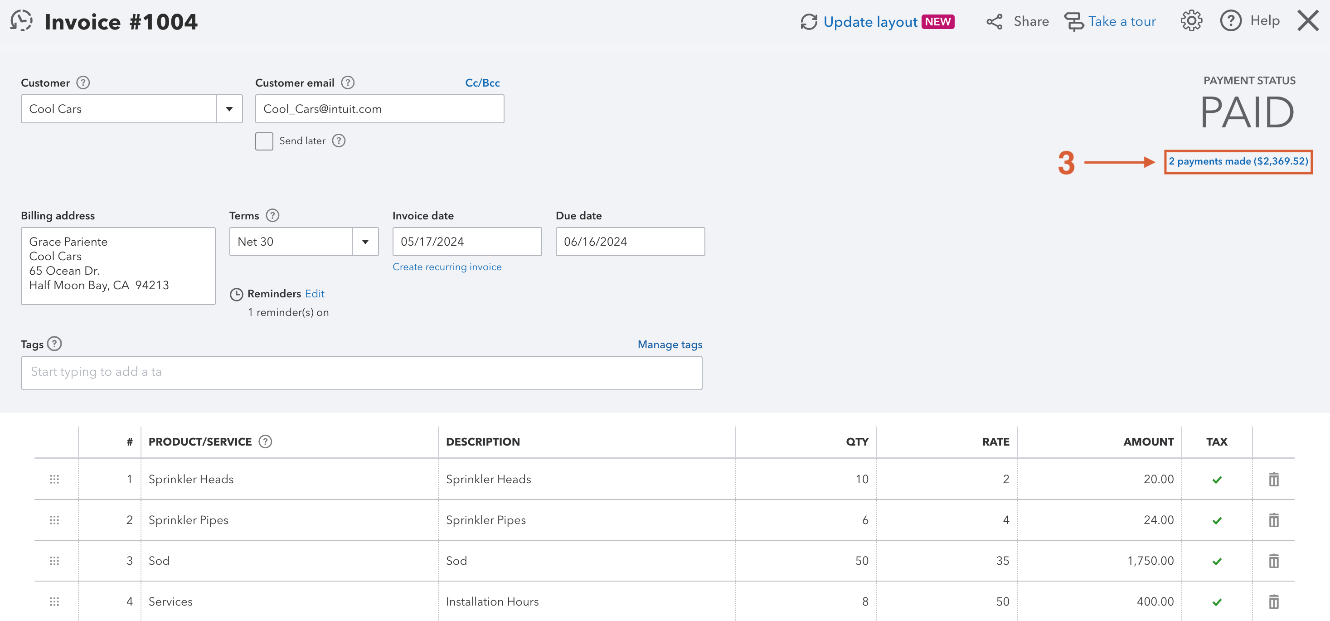Click the Help question mark icon

1231,21
